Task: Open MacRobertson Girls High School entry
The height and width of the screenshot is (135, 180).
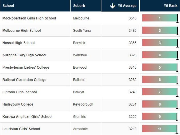Action: 29,18
